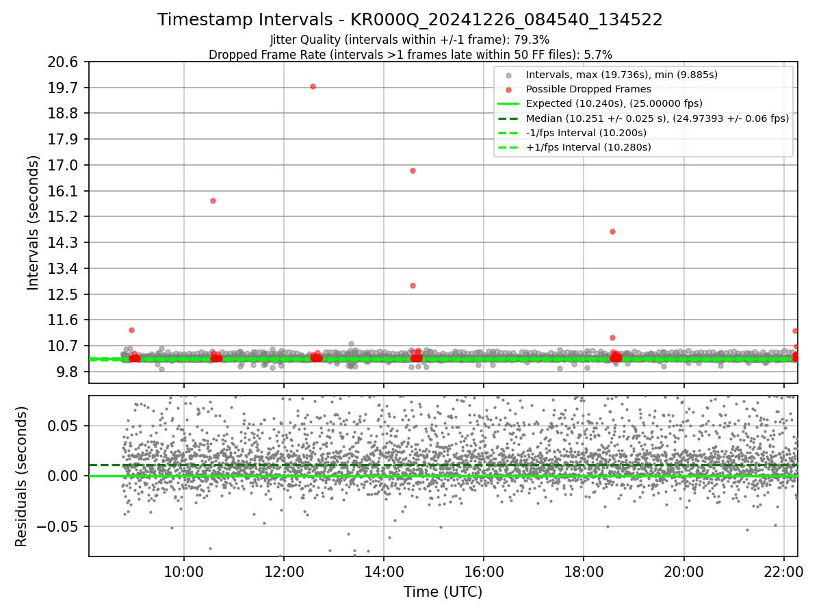The image size is (821, 616).
Task: Click the 18.8 y-axis tick label
Action: 64,114
